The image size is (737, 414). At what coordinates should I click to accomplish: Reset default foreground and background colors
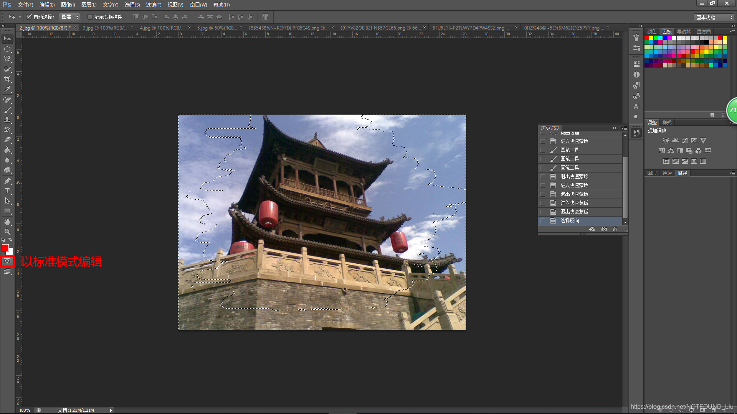pyautogui.click(x=3, y=240)
